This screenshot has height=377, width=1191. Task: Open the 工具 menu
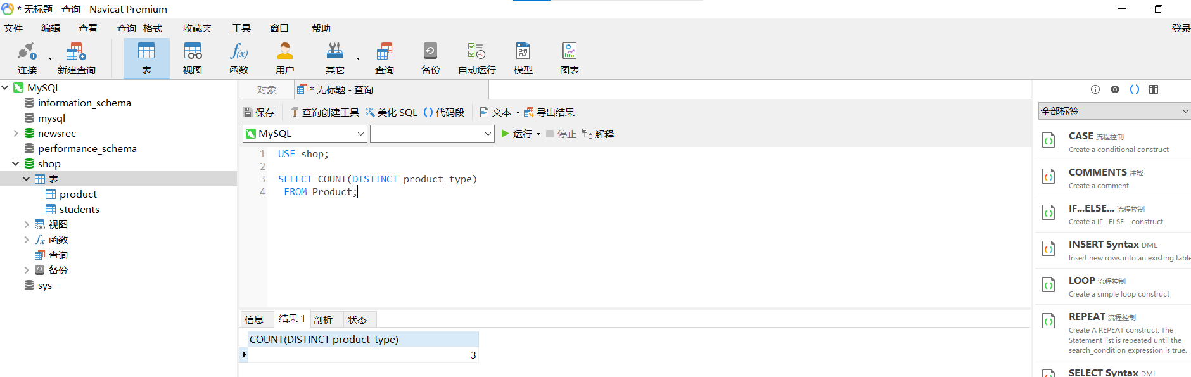[x=241, y=28]
